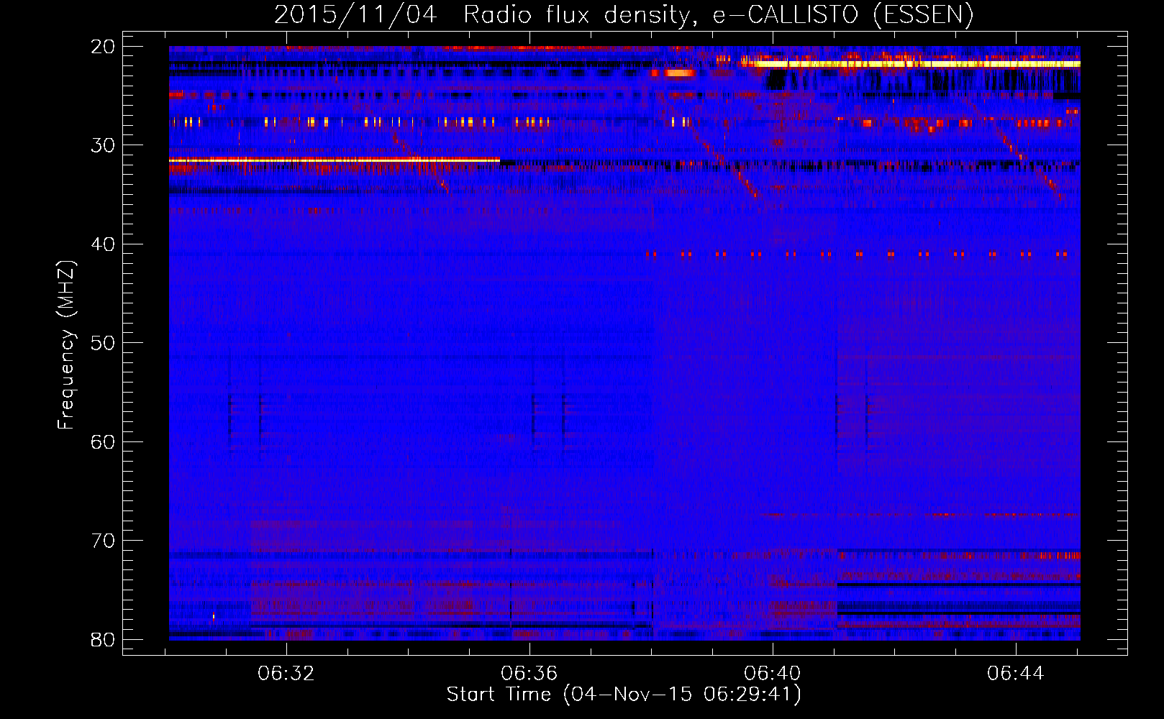
Task: Click the 06:32 time tick label
Action: point(286,674)
